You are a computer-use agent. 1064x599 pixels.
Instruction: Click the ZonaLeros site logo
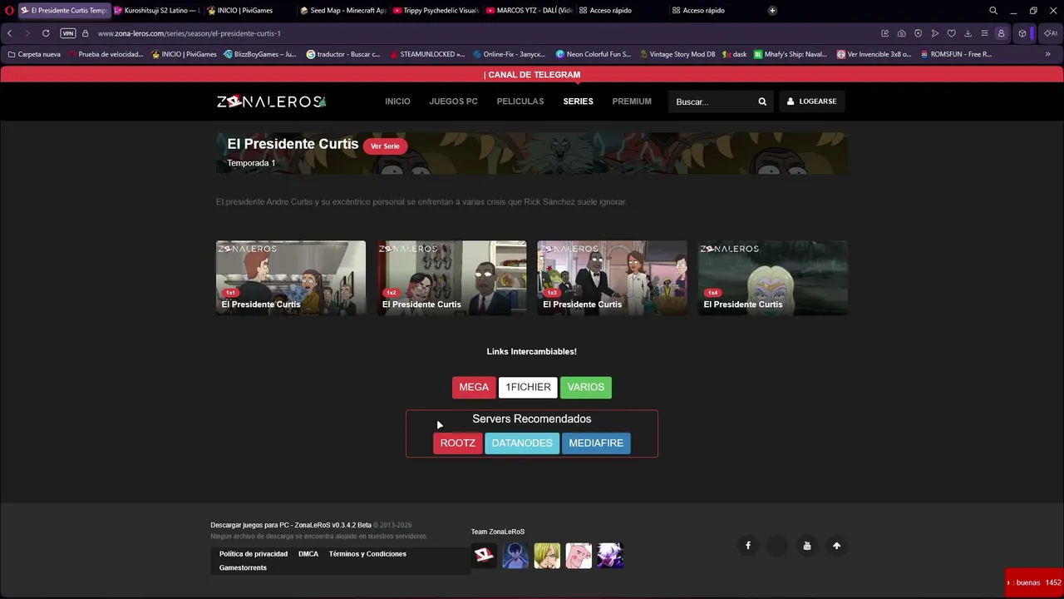coord(272,101)
